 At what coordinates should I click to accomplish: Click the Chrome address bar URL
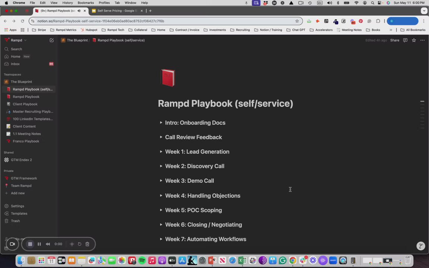[x=101, y=21]
